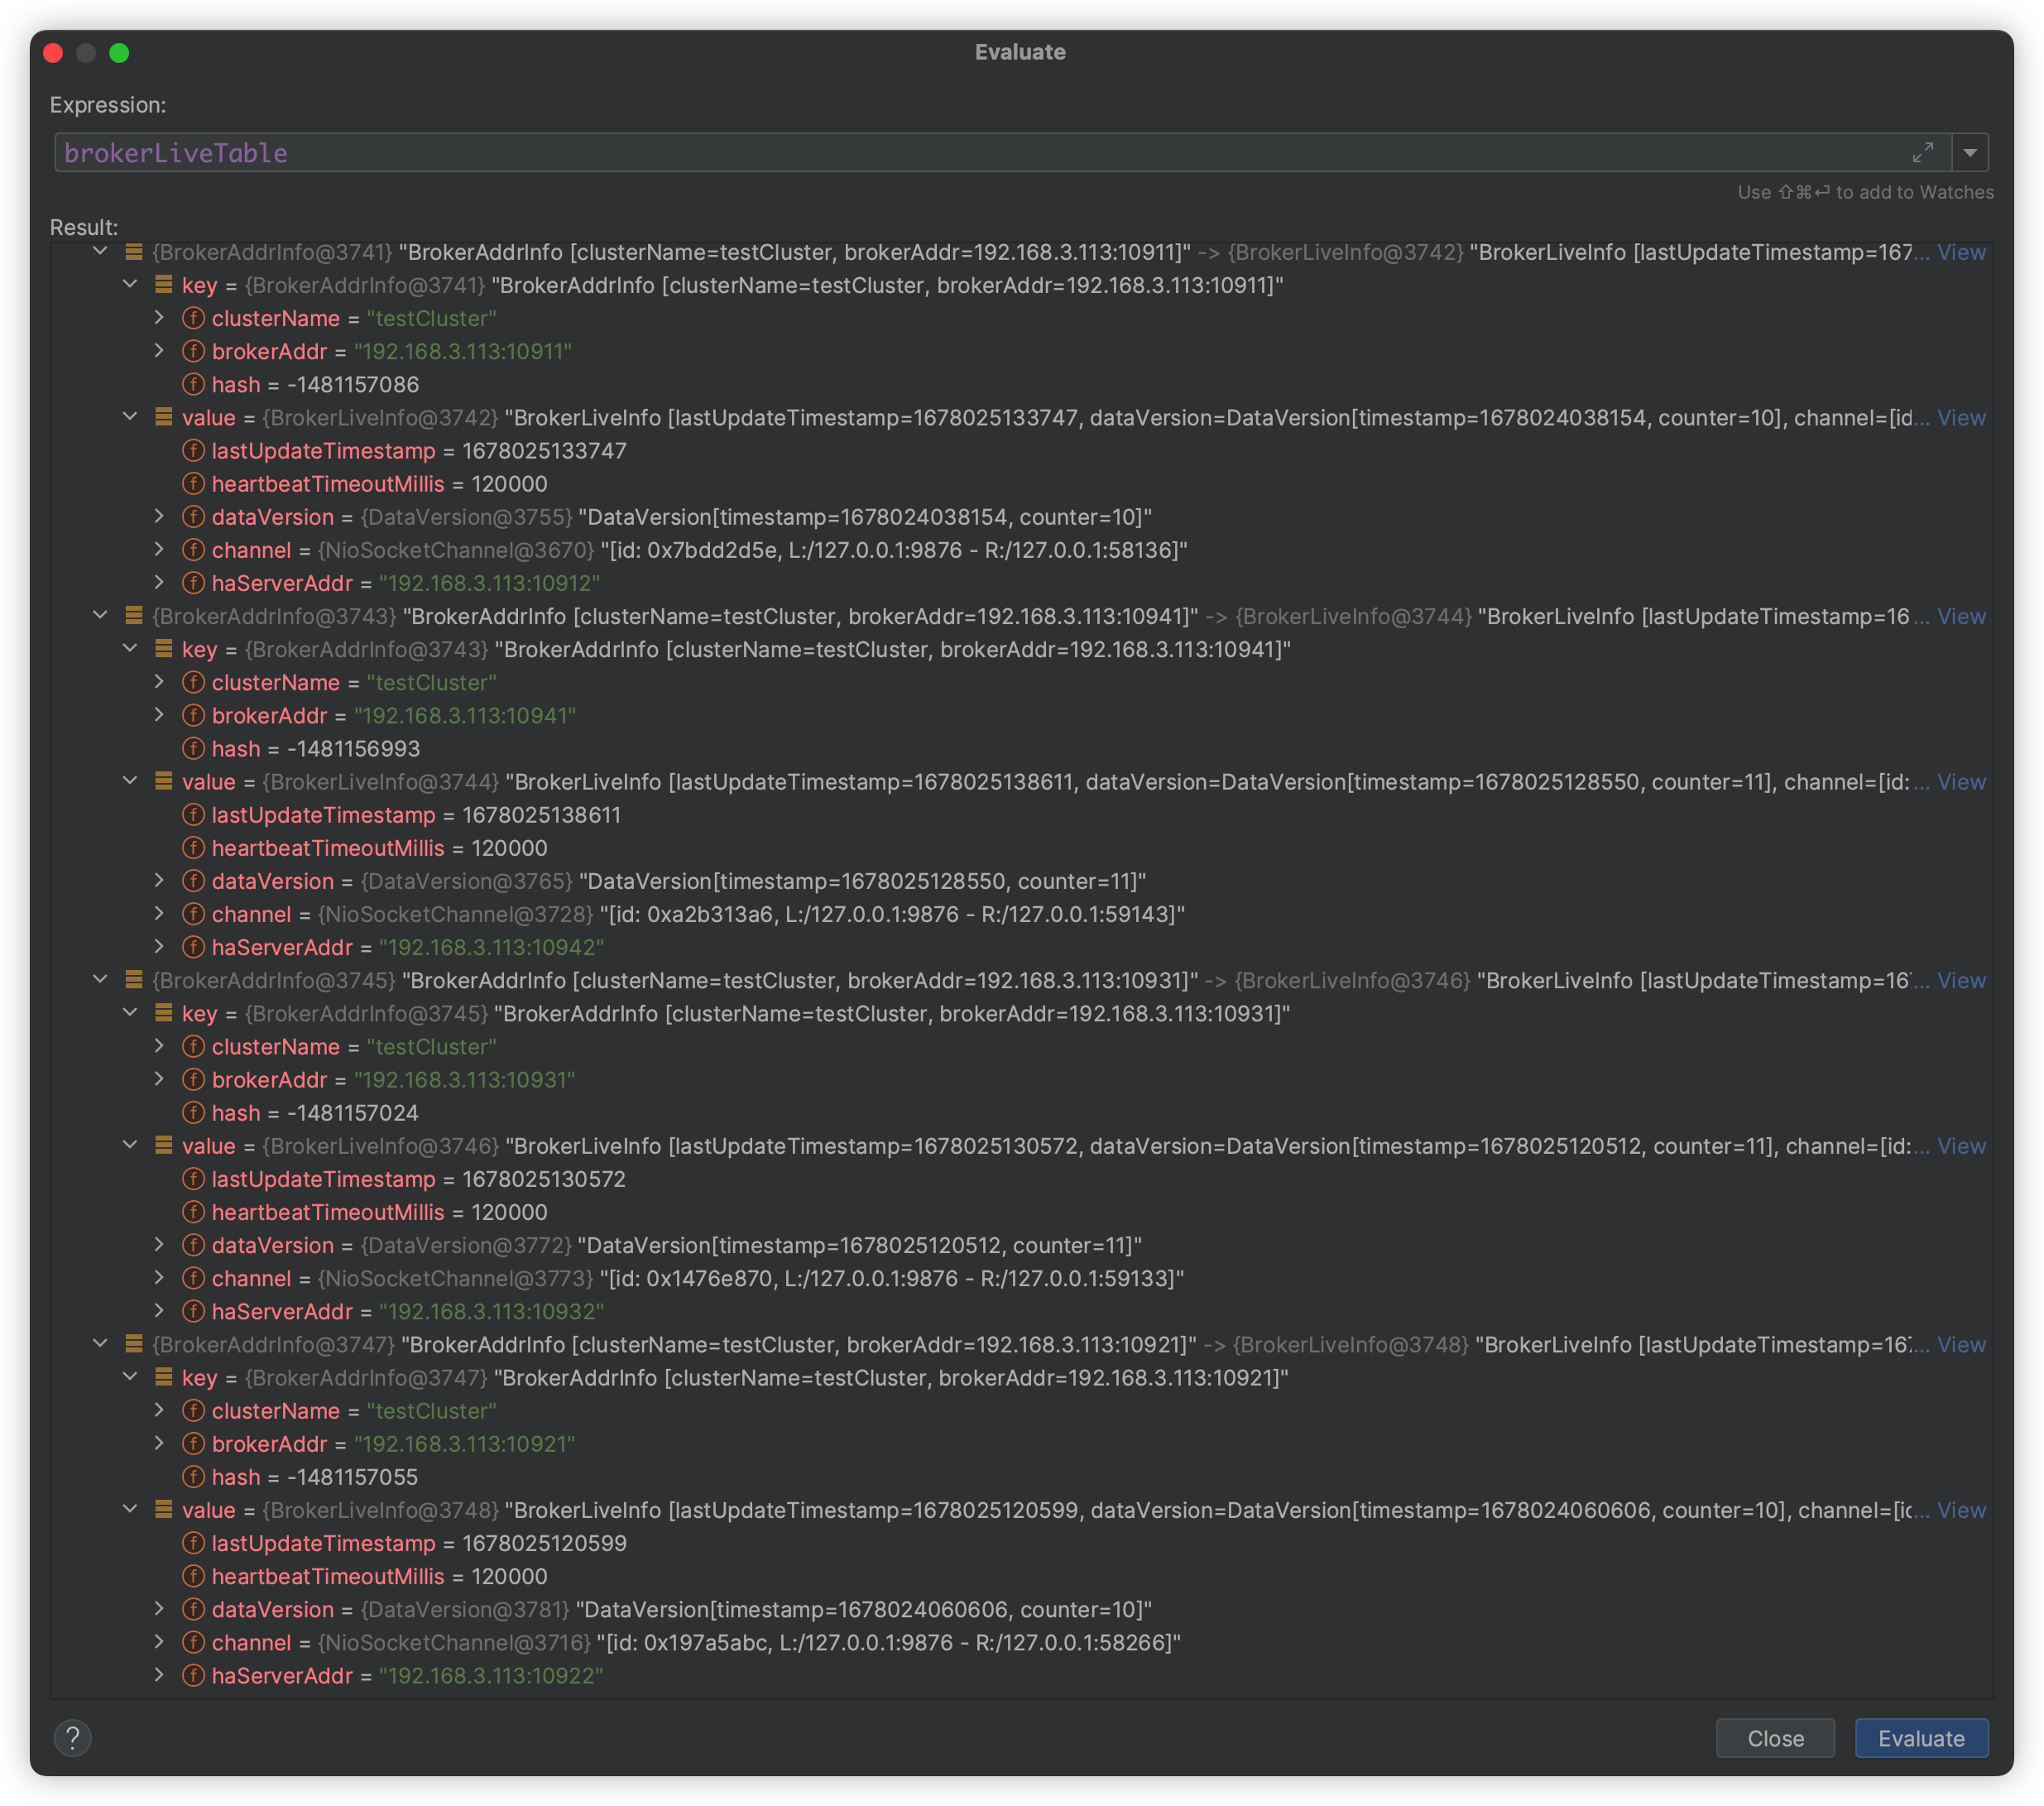Click field icon of lastUpdateTimestamp 1678025120599
This screenshot has height=1806, width=2044.
[x=193, y=1543]
